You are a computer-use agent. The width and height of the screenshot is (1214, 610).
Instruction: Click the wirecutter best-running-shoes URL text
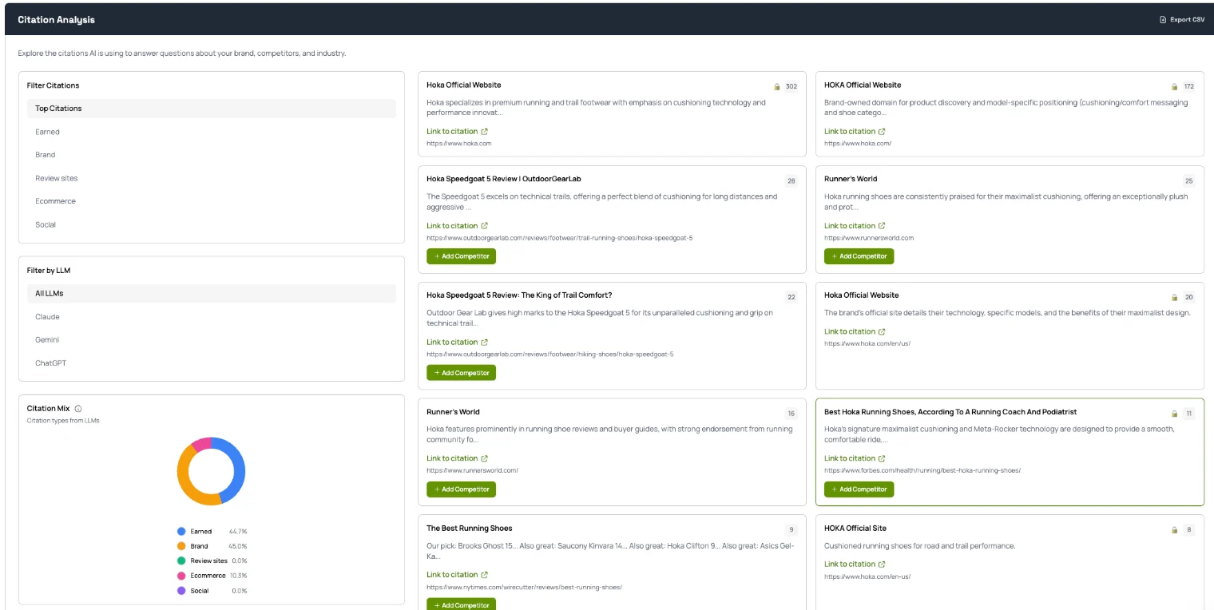pyautogui.click(x=524, y=587)
